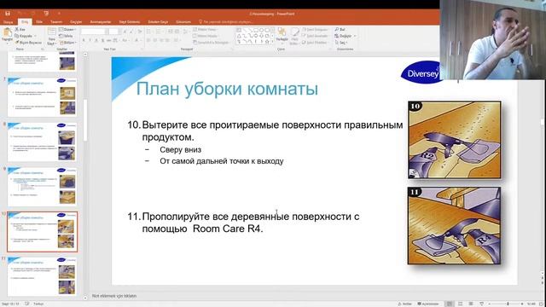546x307 pixels.
Task: Switch to the Animasyonlar tab
Action: click(x=101, y=21)
